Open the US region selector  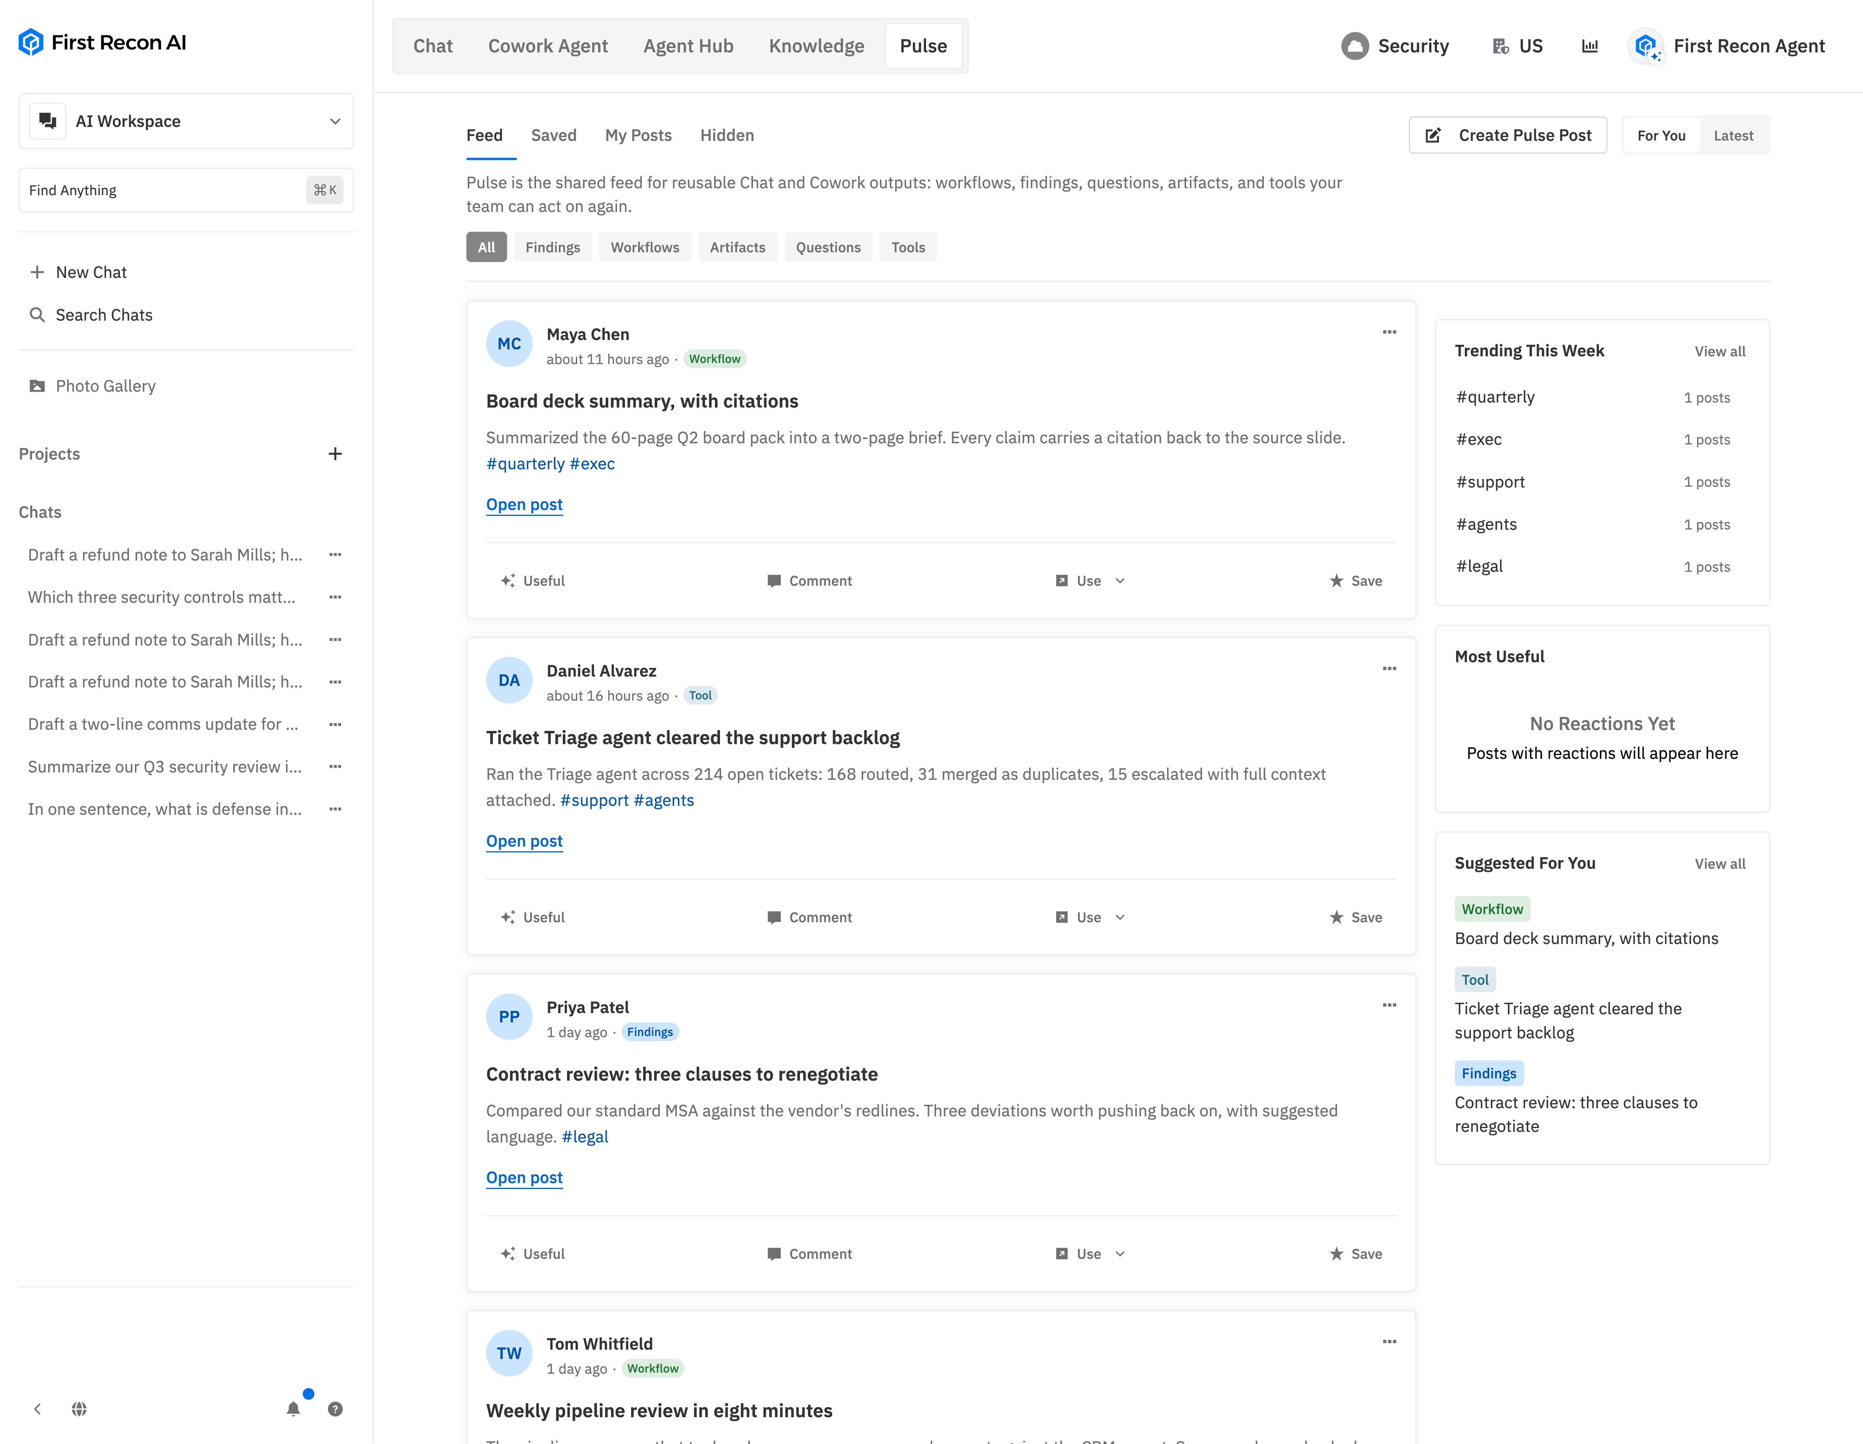[1518, 46]
